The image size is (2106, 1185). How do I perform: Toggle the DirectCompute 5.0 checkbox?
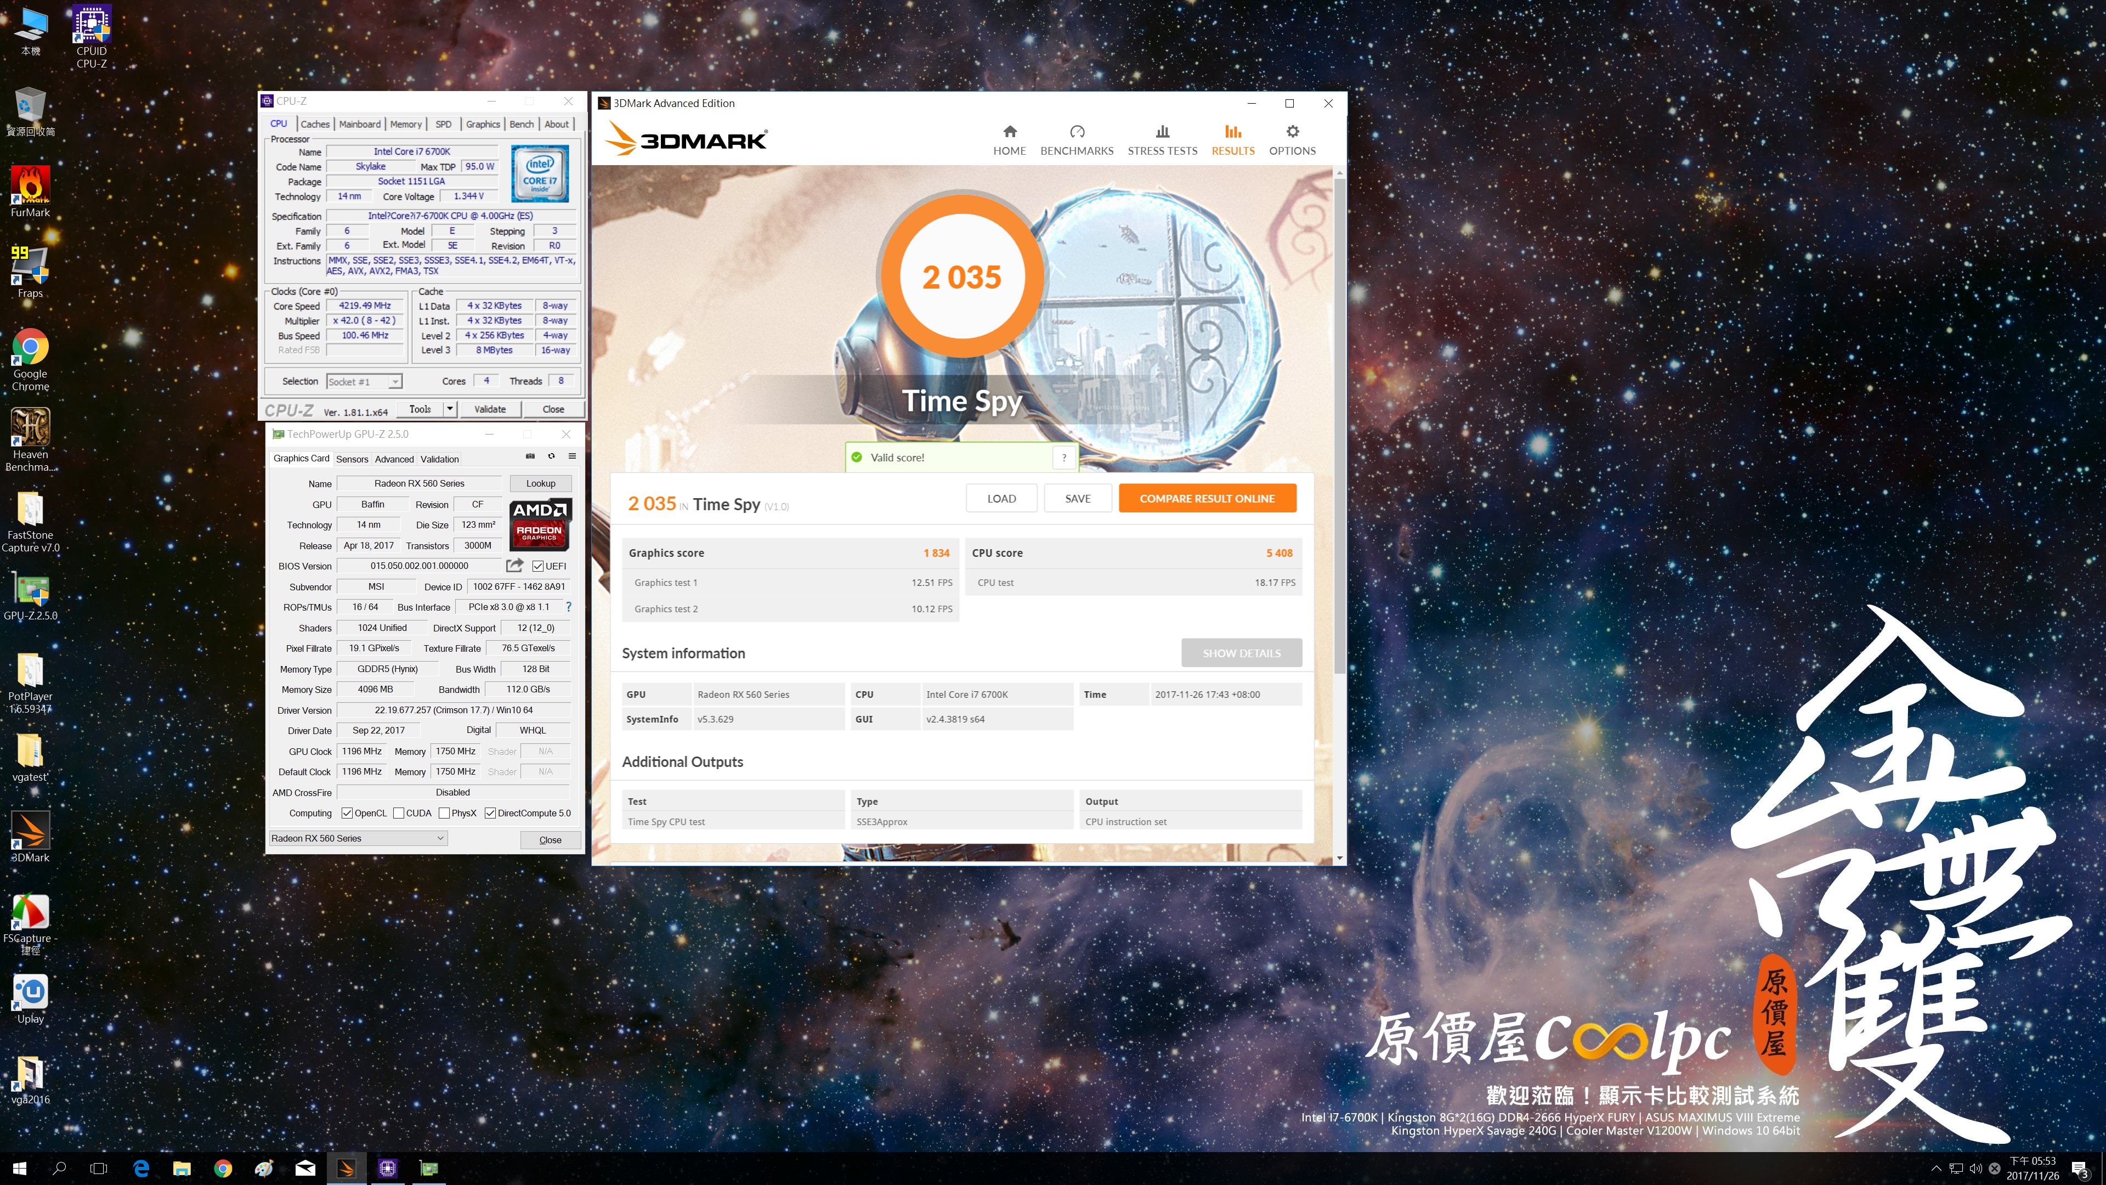(x=490, y=813)
